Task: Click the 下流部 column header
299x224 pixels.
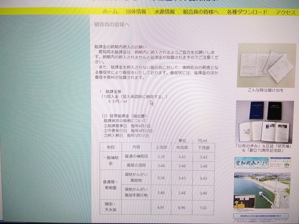Action: [204, 148]
